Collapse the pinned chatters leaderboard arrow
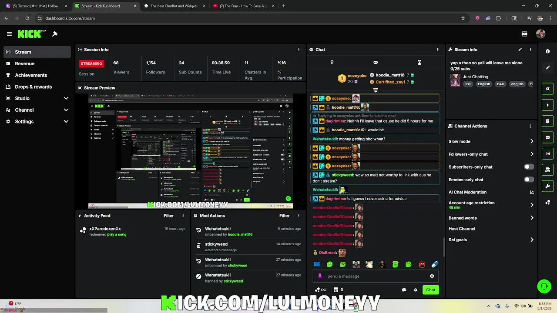This screenshot has width=557, height=313. pyautogui.click(x=376, y=90)
